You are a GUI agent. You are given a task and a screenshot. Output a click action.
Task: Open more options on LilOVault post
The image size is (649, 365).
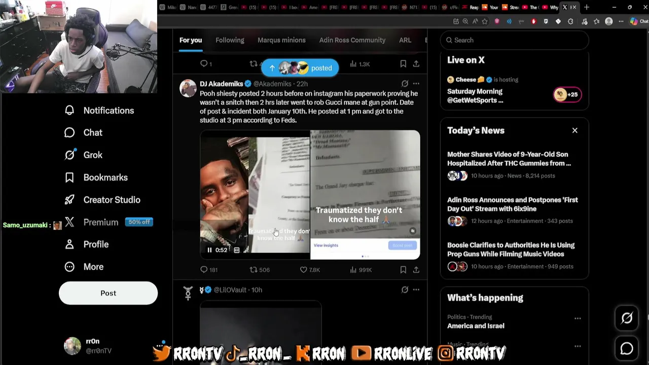[x=416, y=290]
